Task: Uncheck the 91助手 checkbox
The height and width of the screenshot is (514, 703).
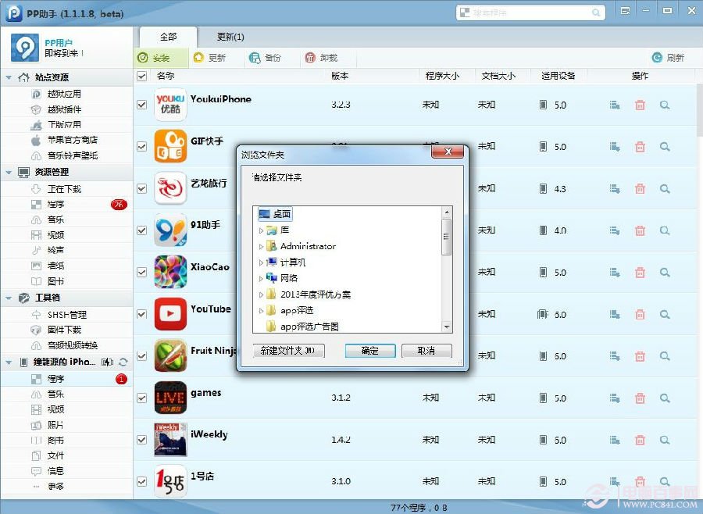Action: click(141, 230)
